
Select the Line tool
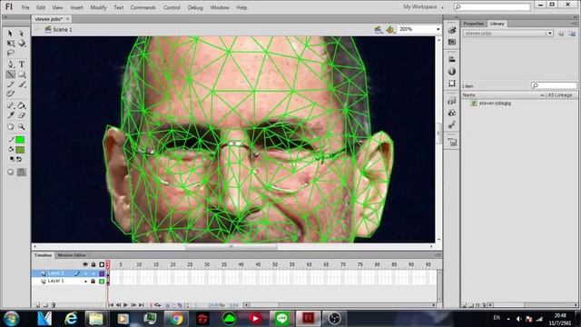click(x=10, y=74)
